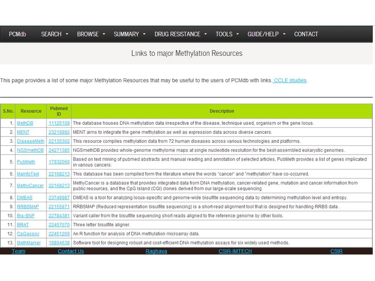Open the NGSmethDB resource link
This screenshot has width=375, height=281.
[30, 150]
